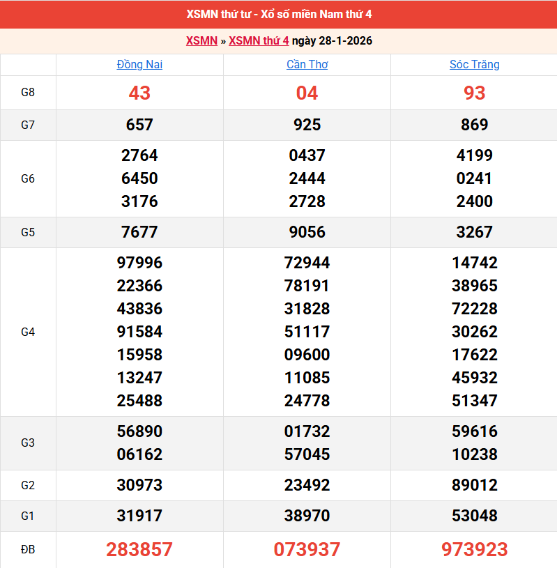
Task: Open the Sóc Trăng province link
Action: (474, 64)
